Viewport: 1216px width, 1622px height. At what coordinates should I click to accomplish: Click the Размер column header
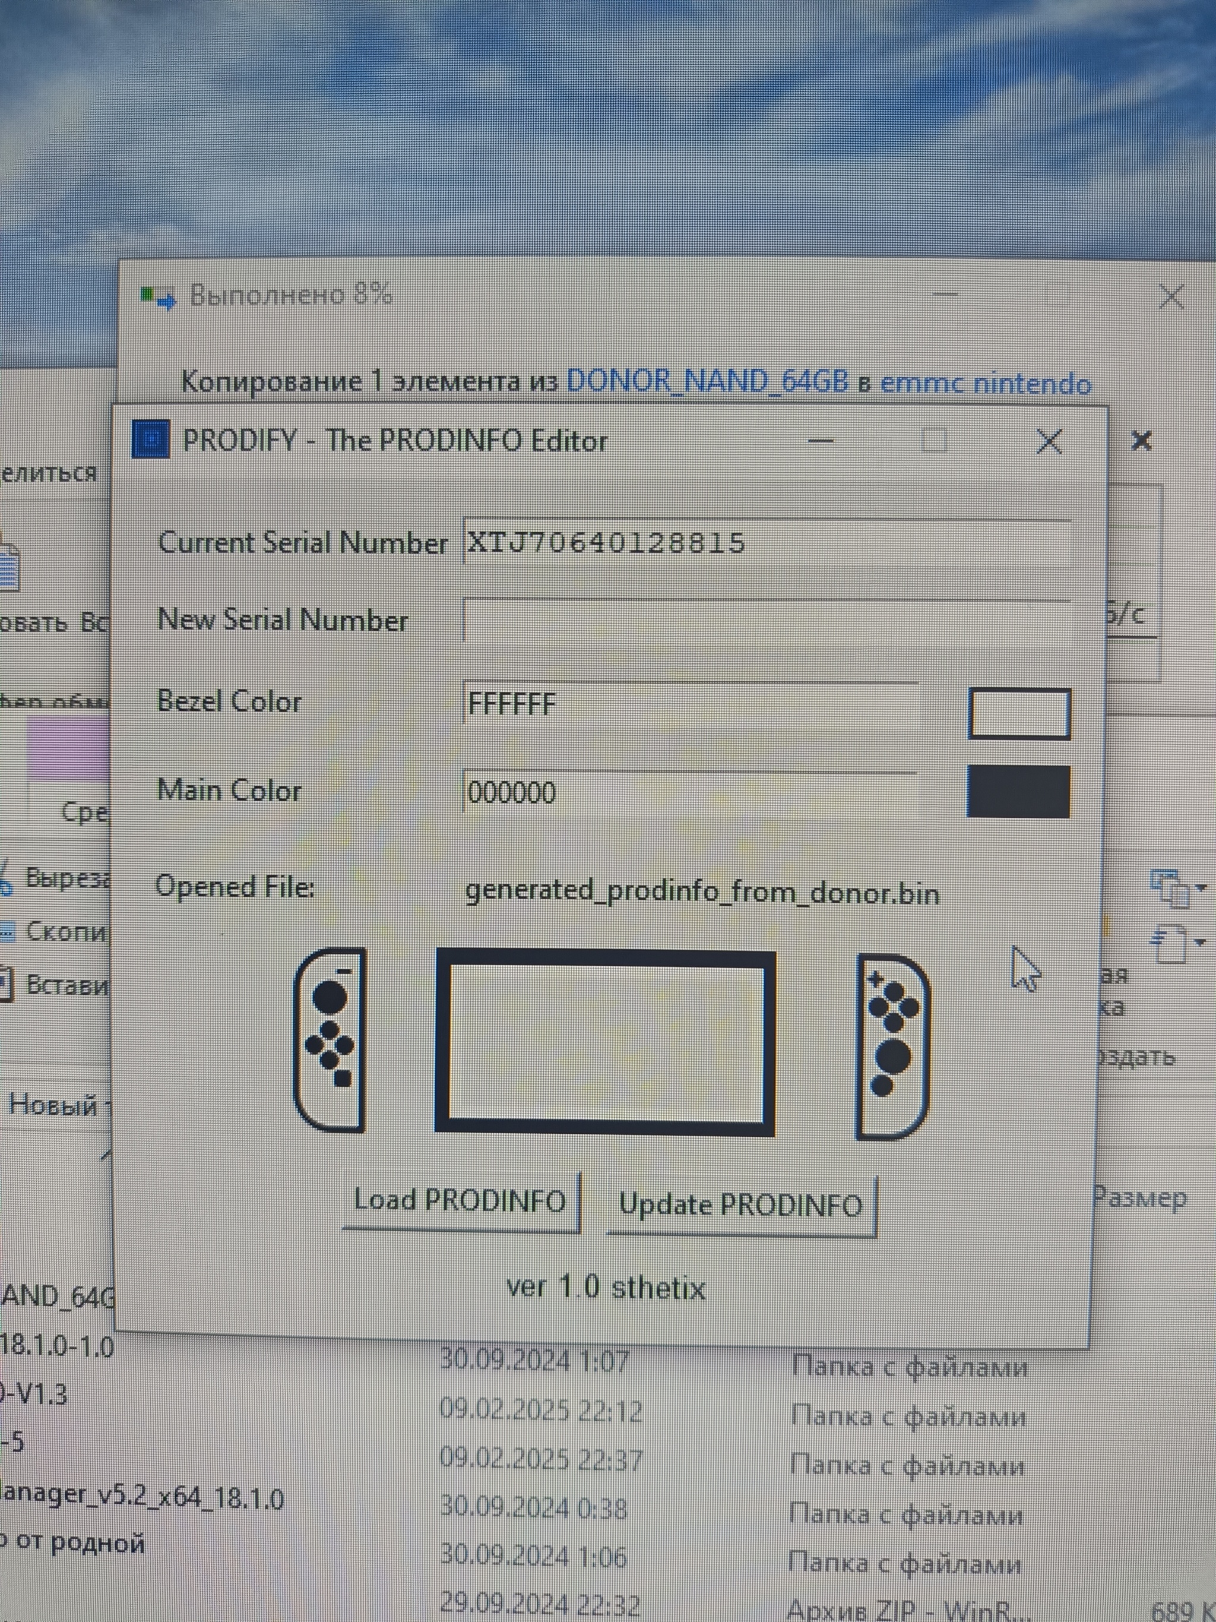click(x=1139, y=1197)
